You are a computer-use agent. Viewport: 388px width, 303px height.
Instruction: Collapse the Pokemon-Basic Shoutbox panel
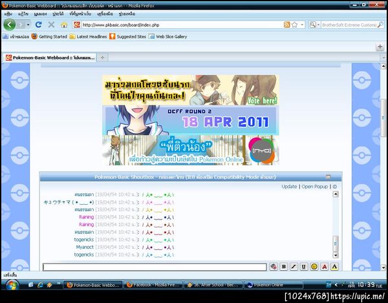pos(328,177)
